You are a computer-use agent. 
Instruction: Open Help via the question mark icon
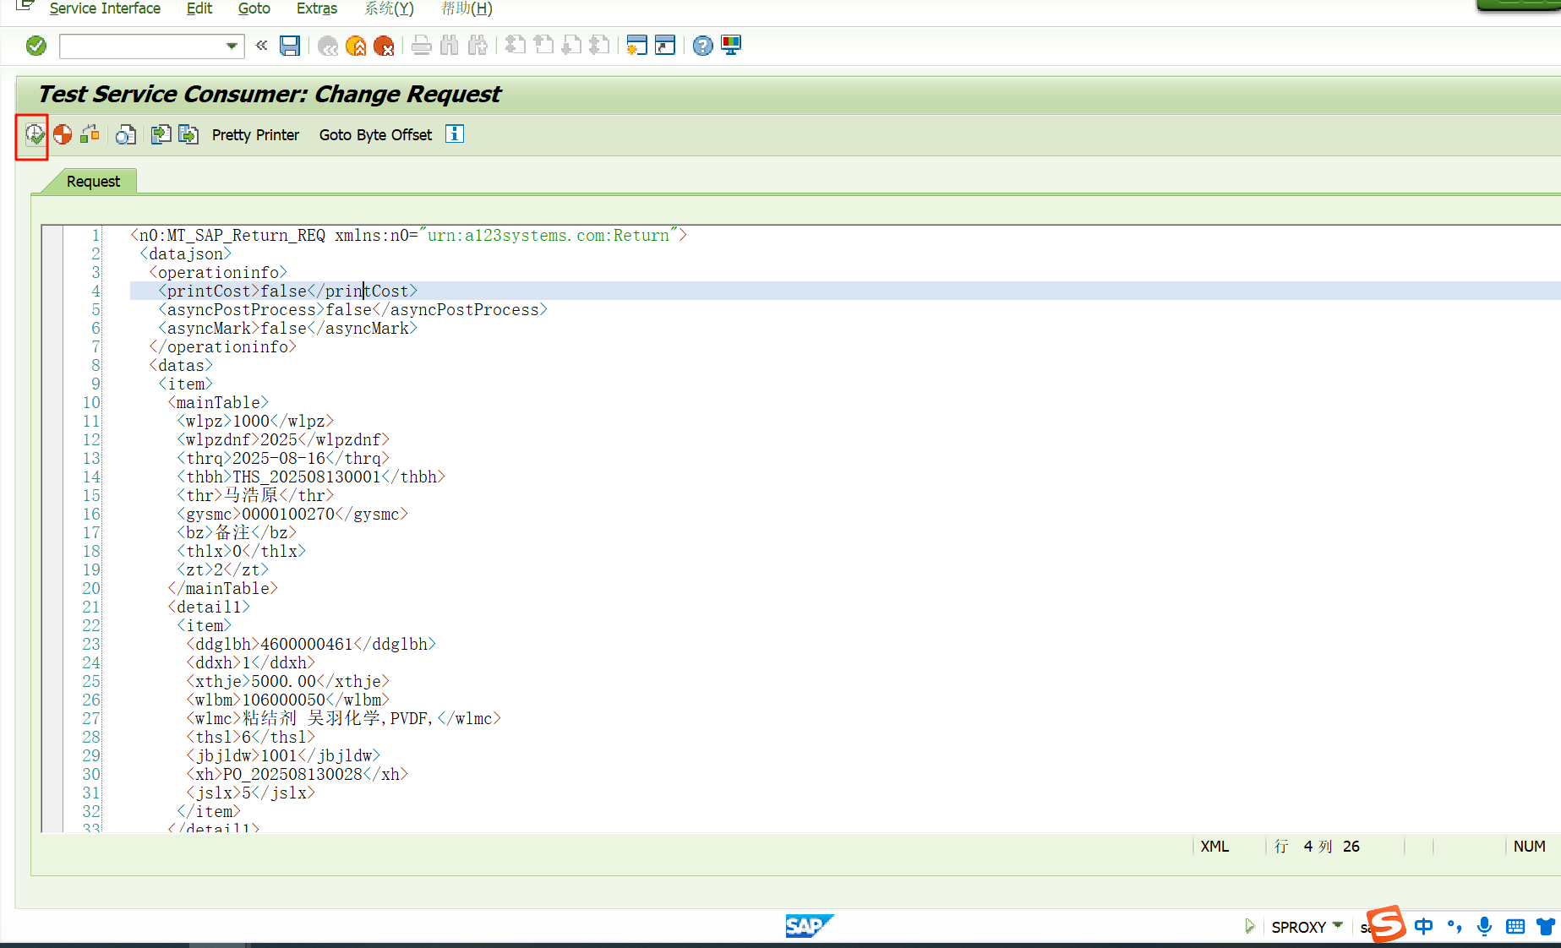pos(702,46)
